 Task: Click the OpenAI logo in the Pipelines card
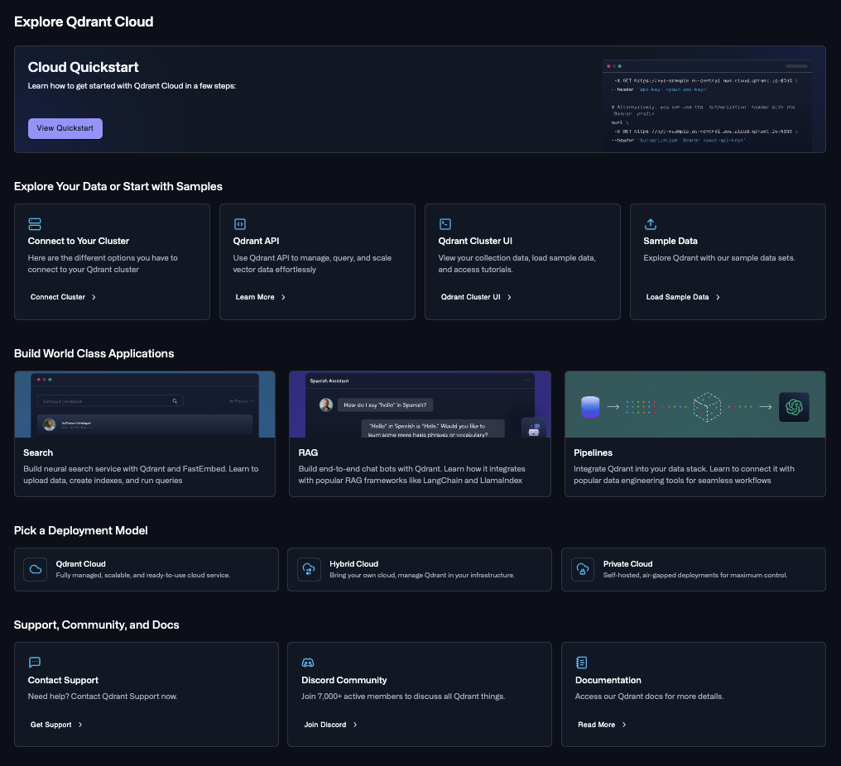(x=794, y=407)
